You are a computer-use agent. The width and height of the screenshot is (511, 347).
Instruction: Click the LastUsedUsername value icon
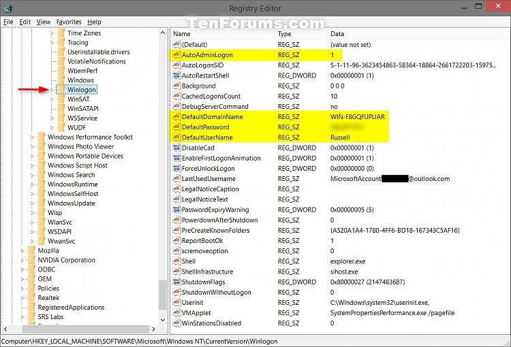(x=176, y=179)
